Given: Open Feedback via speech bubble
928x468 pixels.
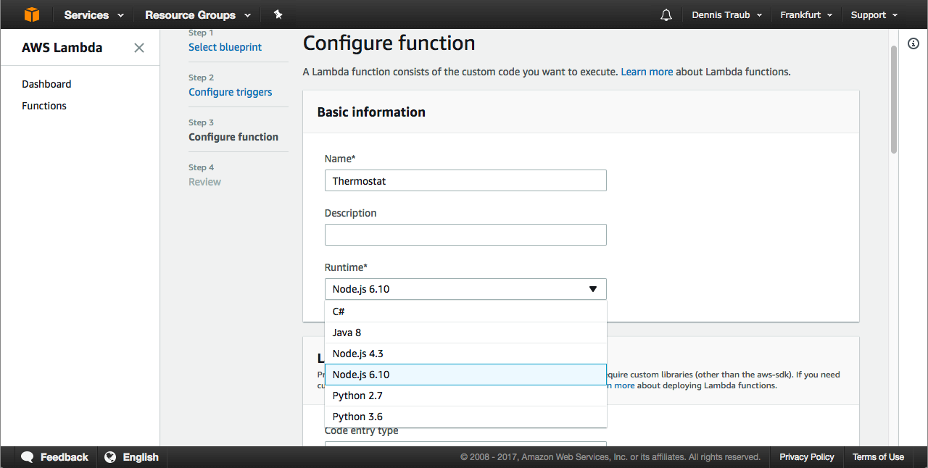Looking at the screenshot, I should click(x=55, y=457).
